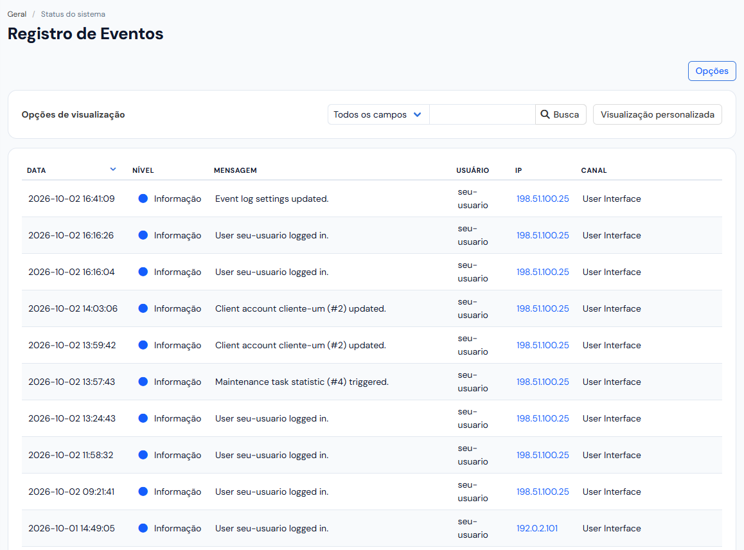
Task: Open IP link for 13:59:42 event
Action: pyautogui.click(x=542, y=345)
